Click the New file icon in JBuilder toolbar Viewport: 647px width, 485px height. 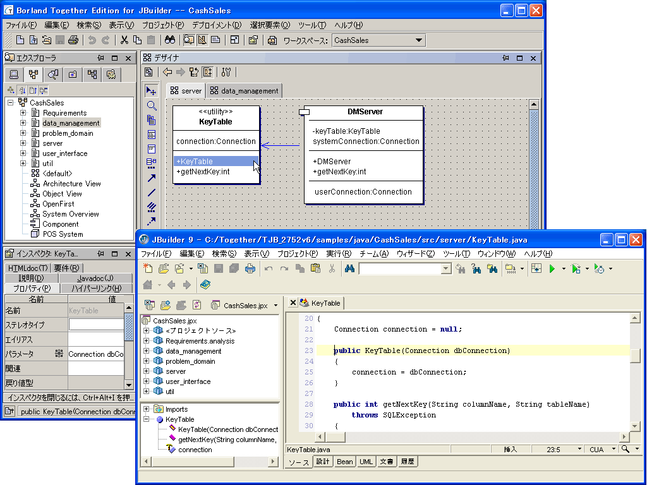point(147,269)
